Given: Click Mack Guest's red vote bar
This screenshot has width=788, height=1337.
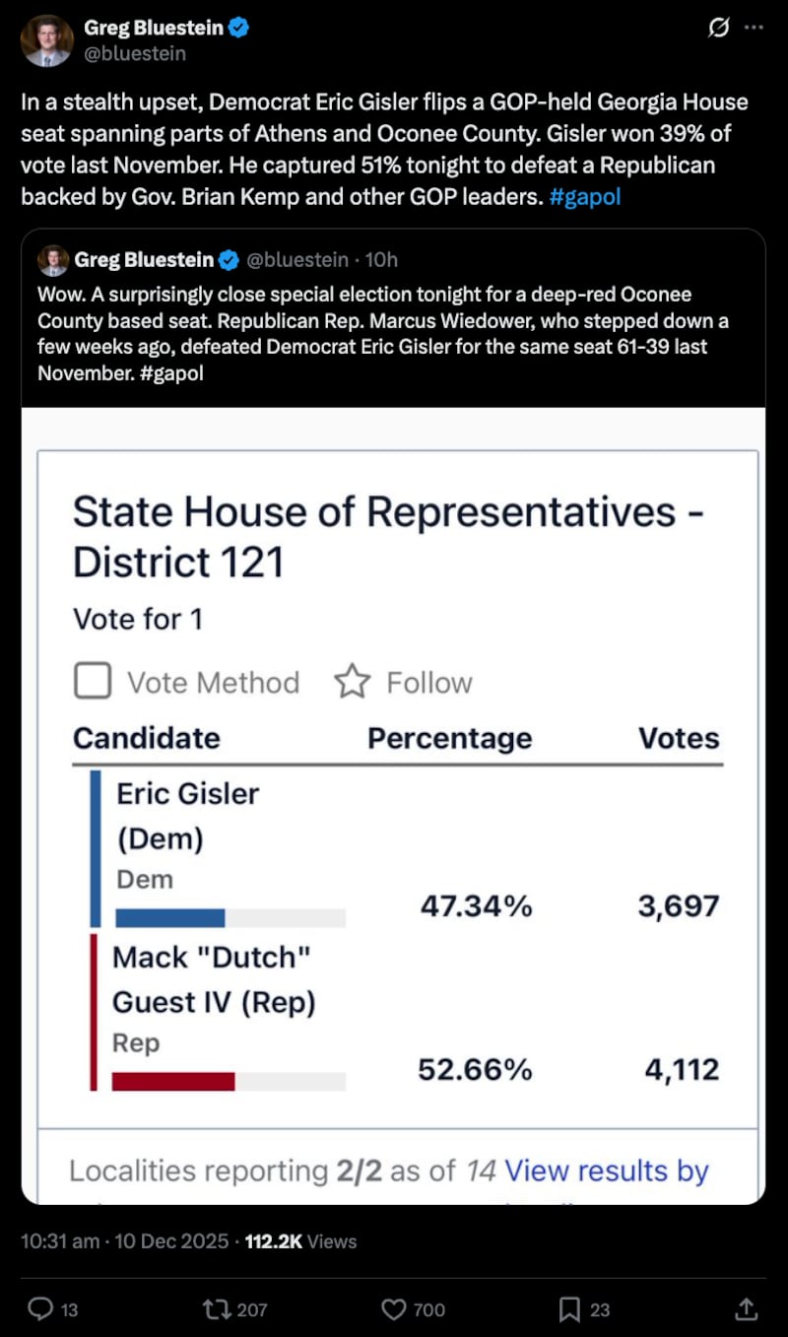Looking at the screenshot, I should tap(173, 1082).
